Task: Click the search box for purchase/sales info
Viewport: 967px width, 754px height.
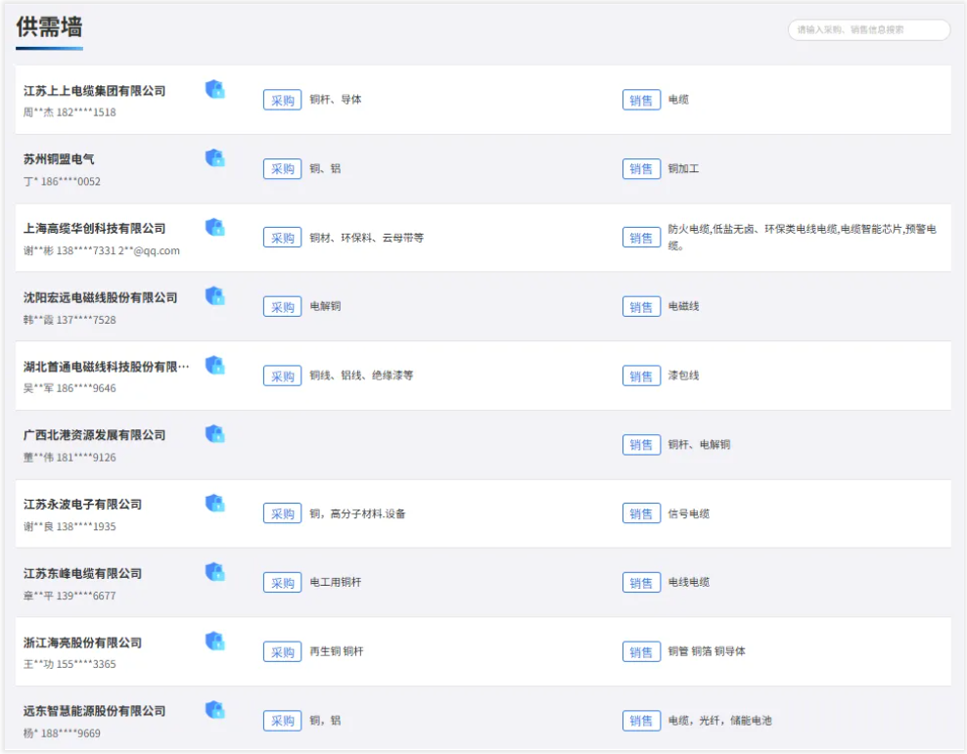Action: tap(869, 29)
